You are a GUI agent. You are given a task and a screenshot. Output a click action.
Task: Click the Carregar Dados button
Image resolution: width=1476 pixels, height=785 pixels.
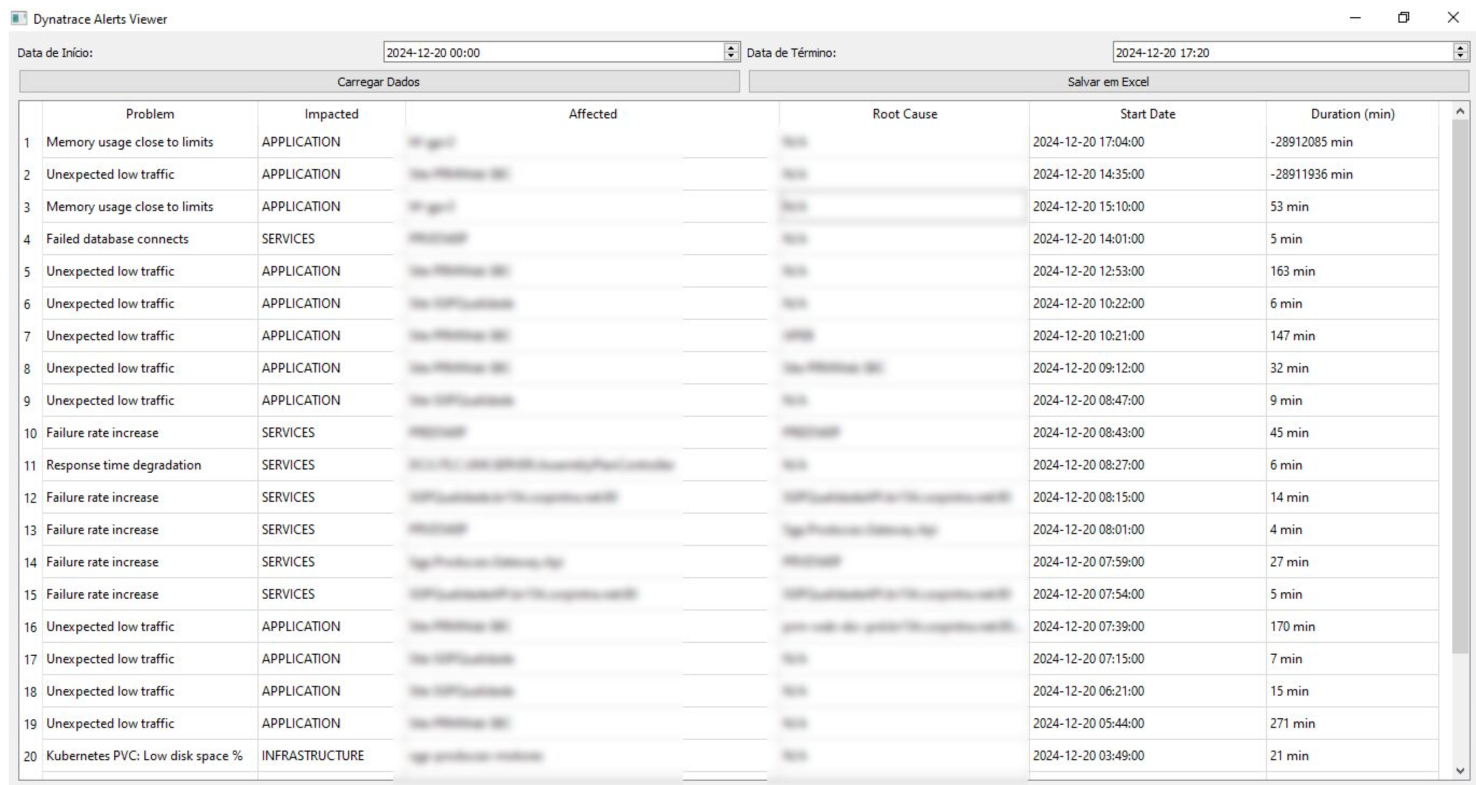pos(379,82)
